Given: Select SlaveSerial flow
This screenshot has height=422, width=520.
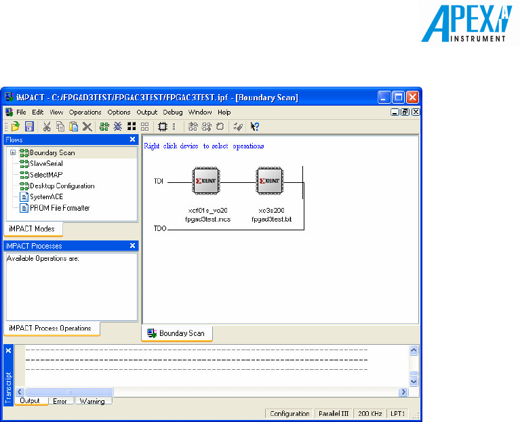Looking at the screenshot, I should click(46, 164).
